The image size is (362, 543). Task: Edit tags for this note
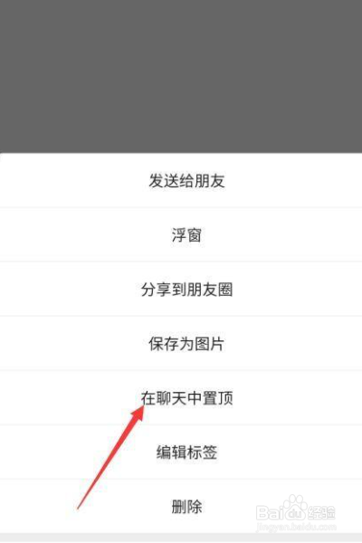tap(181, 452)
